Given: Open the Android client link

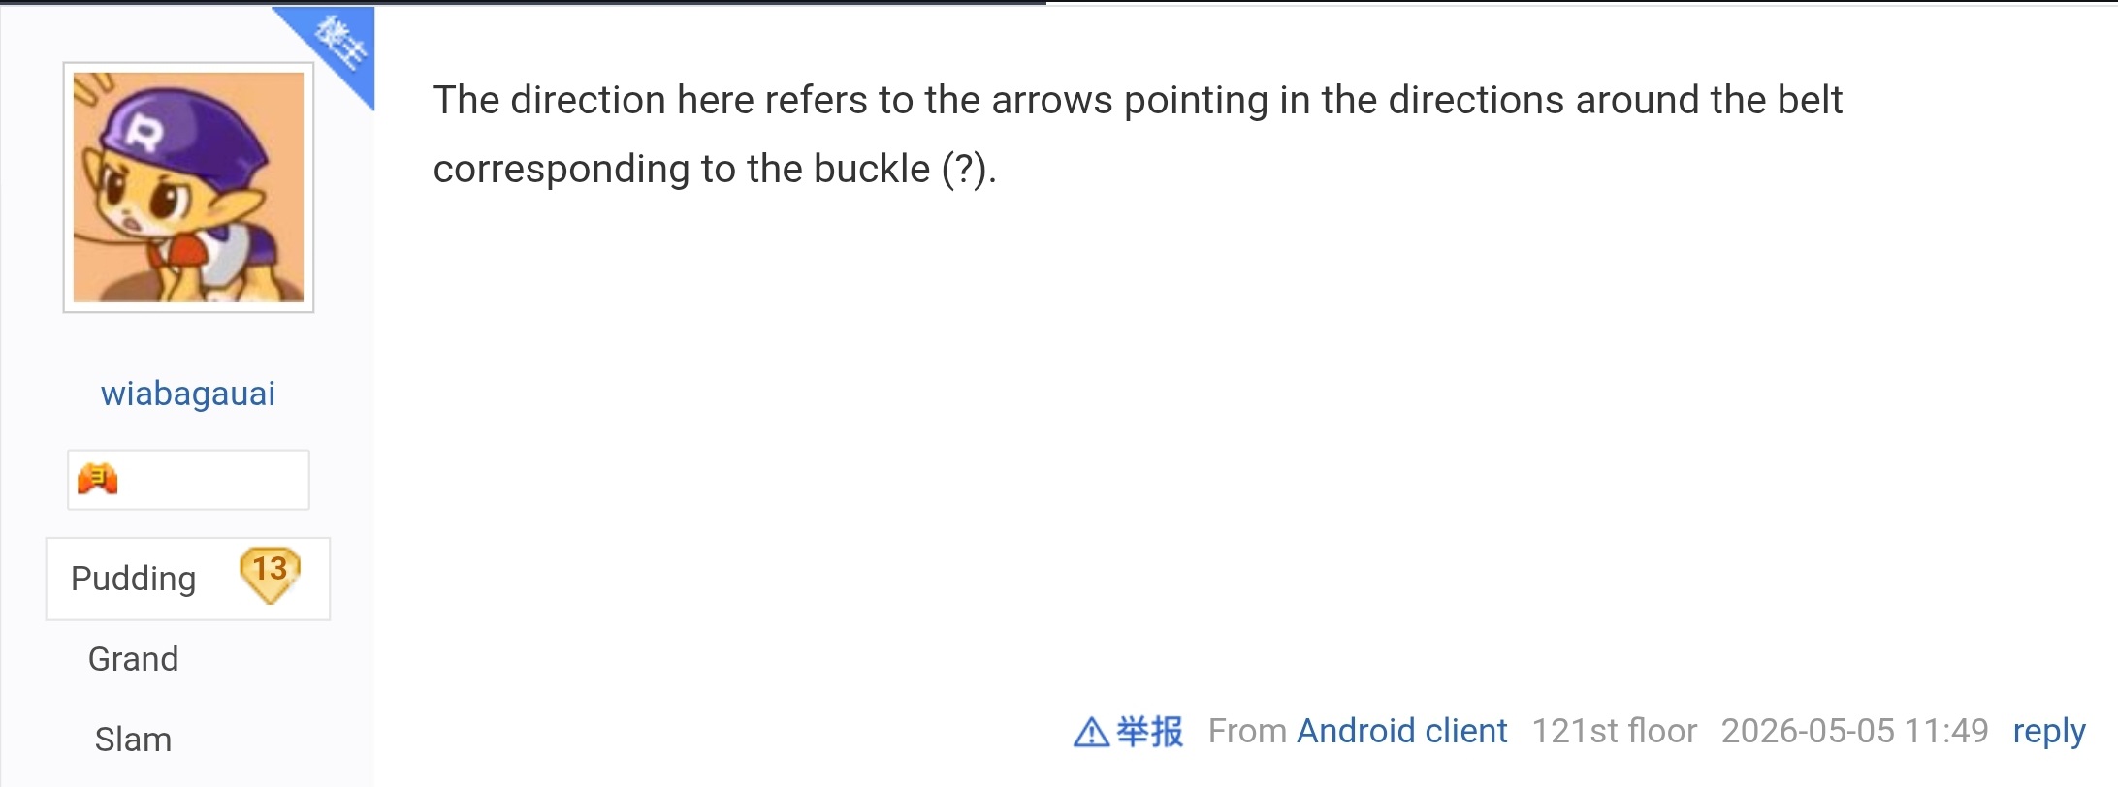Looking at the screenshot, I should click(x=1401, y=731).
